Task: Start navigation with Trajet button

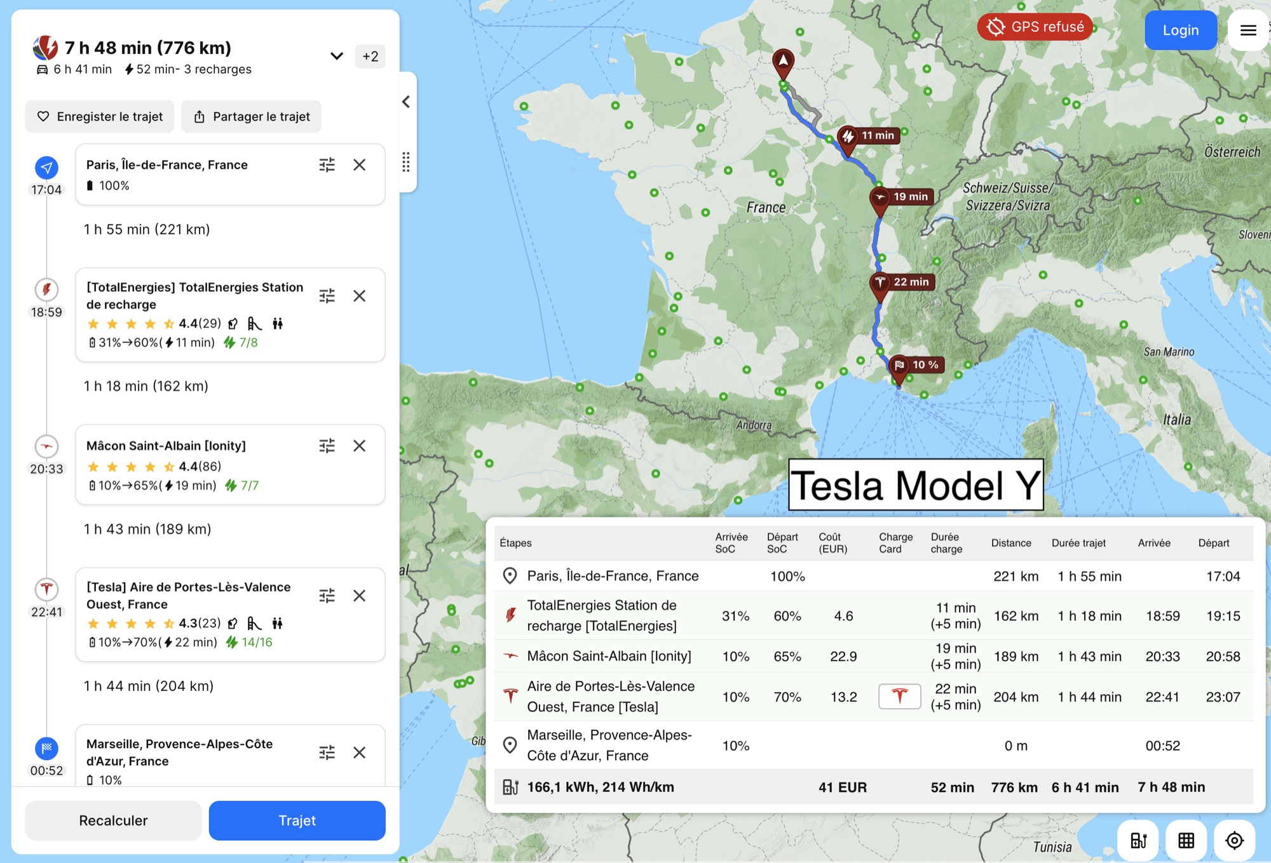Action: click(297, 820)
